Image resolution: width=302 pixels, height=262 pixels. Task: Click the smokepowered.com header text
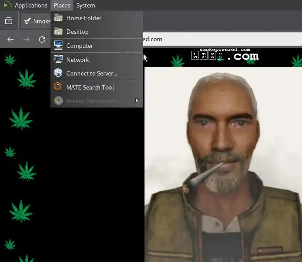tap(225, 50)
